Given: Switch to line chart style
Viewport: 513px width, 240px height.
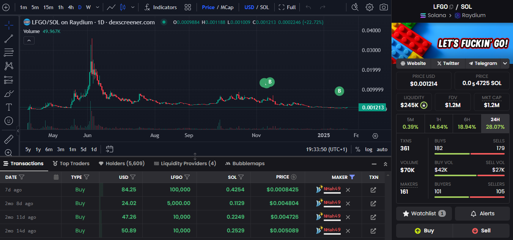Looking at the screenshot, I should click(112, 7).
